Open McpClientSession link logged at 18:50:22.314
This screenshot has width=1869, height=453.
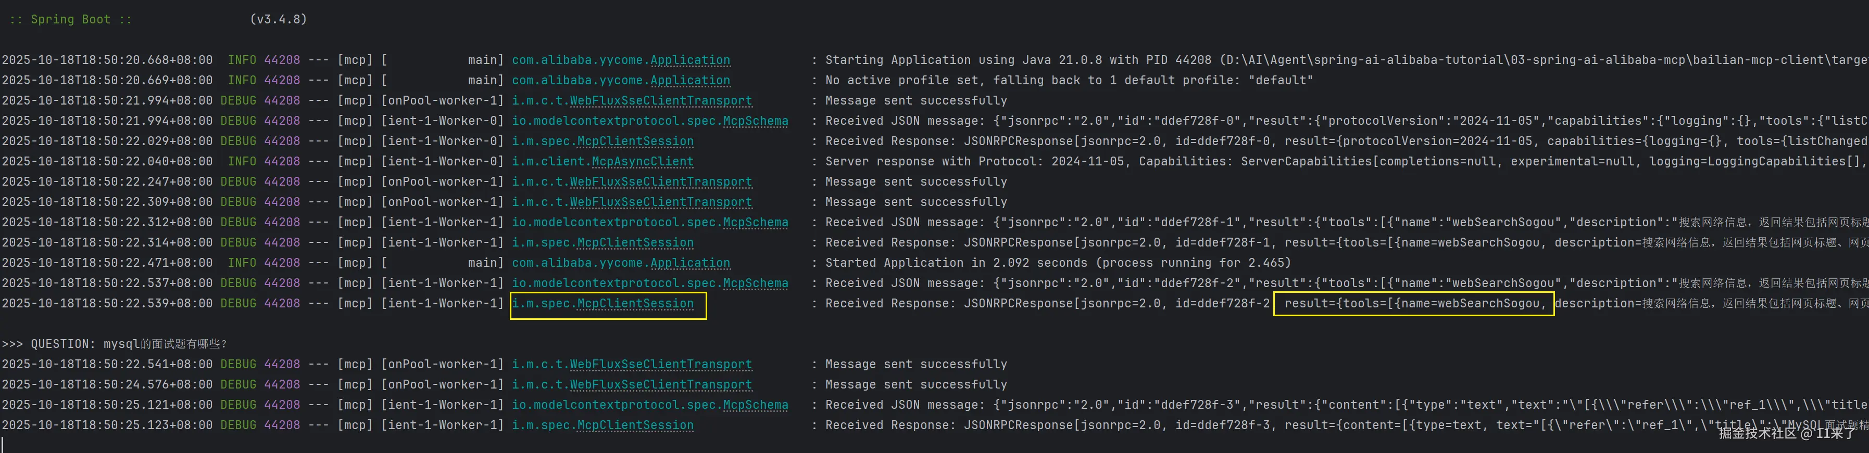pyautogui.click(x=635, y=243)
